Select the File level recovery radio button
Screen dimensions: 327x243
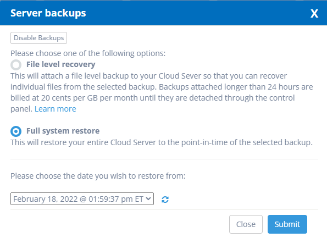[x=16, y=65]
